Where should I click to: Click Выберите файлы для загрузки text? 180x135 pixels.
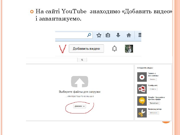coord(79,92)
